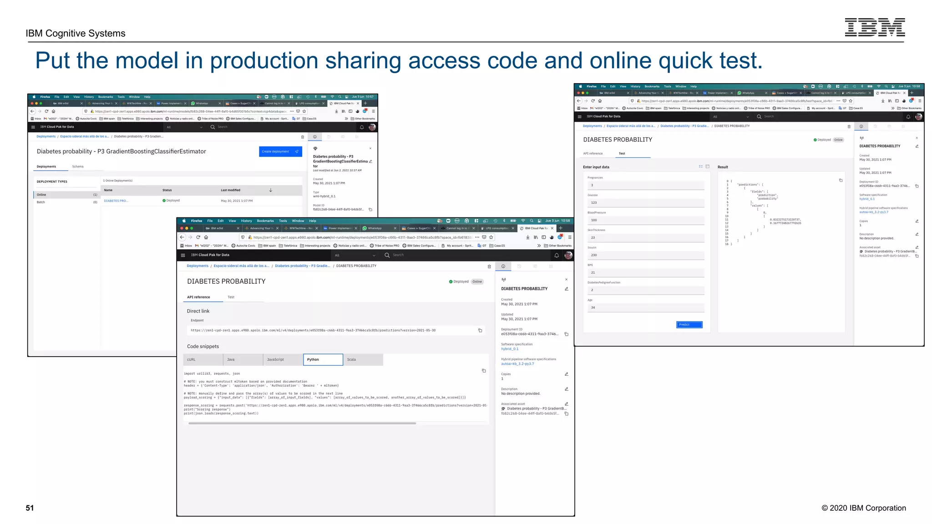Click Insulin input field
This screenshot has width=932, height=524.
[x=646, y=255]
